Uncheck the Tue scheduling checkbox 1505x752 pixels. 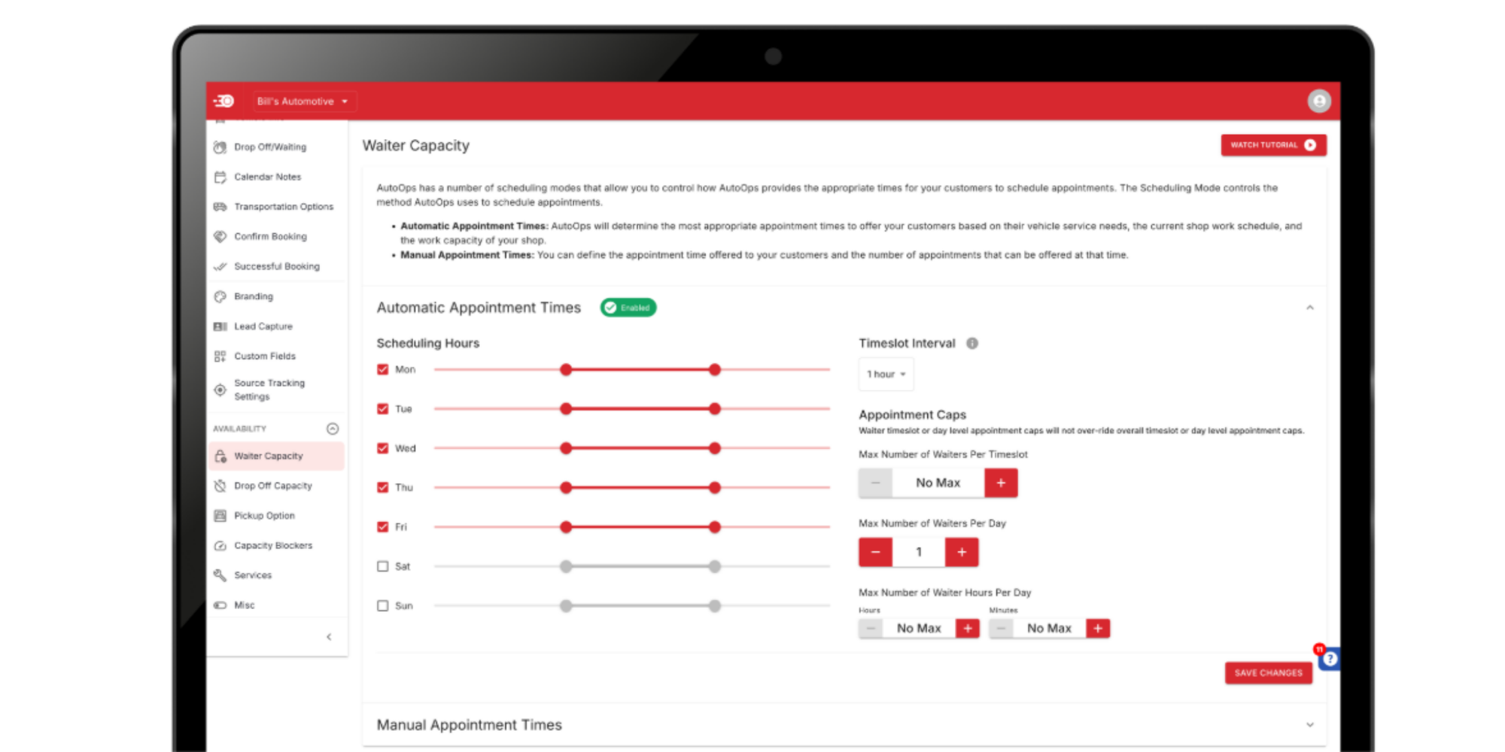pos(383,409)
